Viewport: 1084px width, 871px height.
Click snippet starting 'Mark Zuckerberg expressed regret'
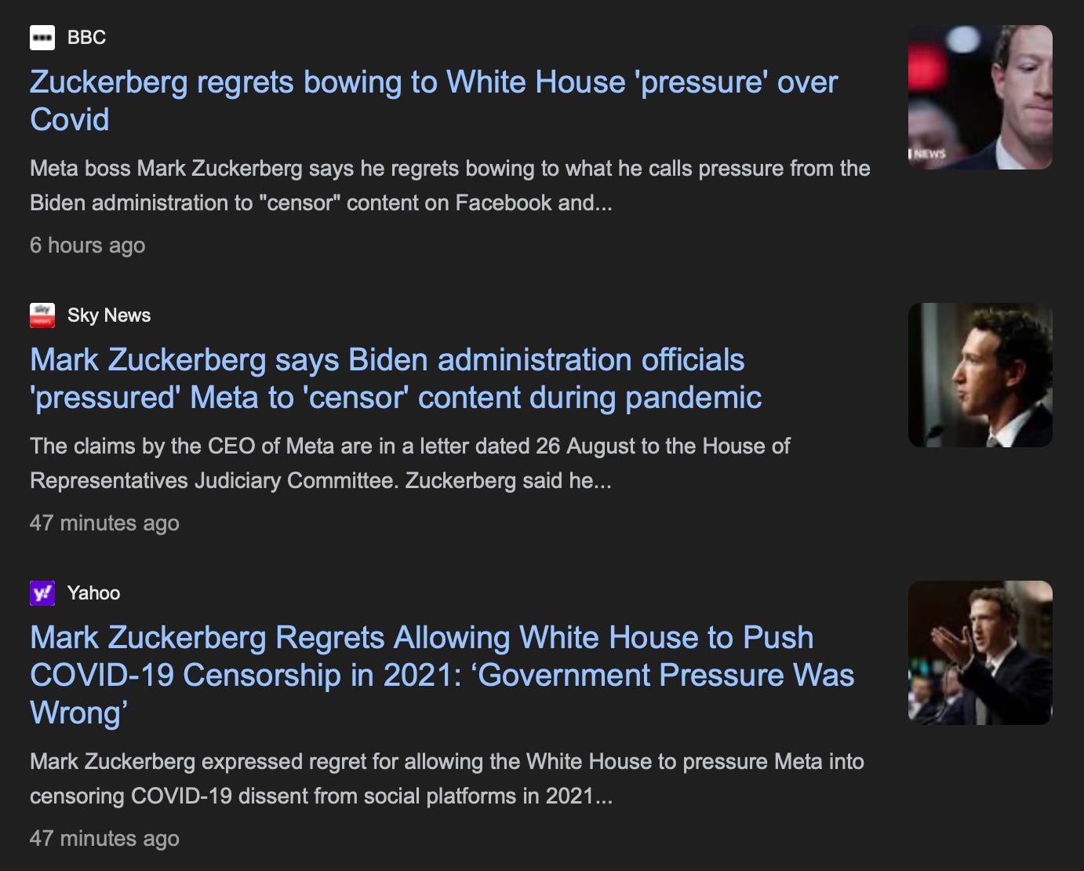447,778
